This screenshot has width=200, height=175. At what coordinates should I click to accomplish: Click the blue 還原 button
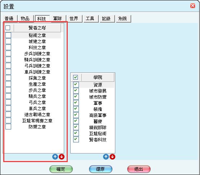[x=101, y=169]
